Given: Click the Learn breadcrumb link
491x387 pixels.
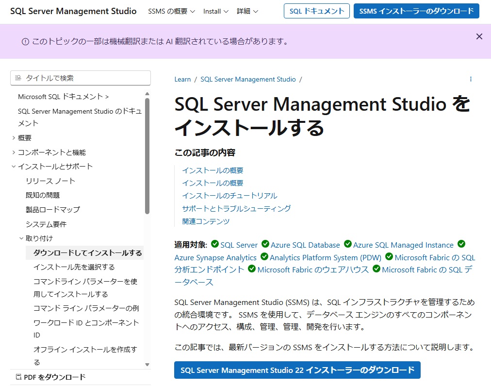Looking at the screenshot, I should (182, 79).
